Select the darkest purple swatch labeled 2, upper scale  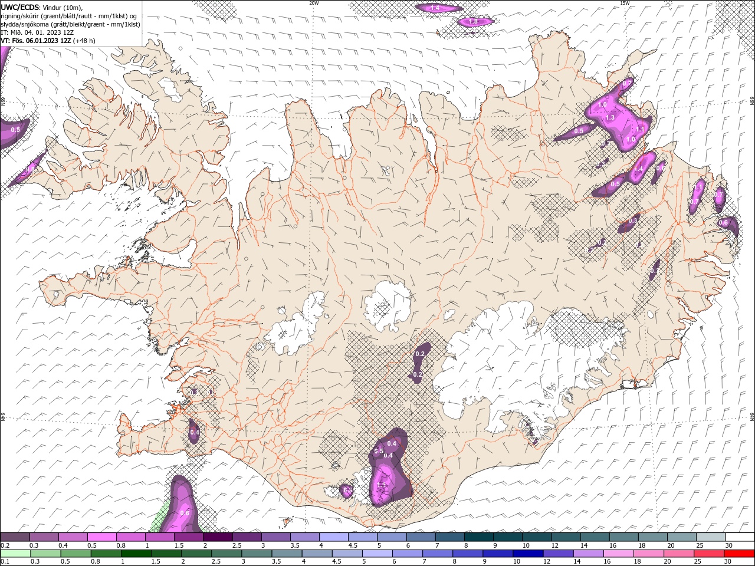point(218,537)
